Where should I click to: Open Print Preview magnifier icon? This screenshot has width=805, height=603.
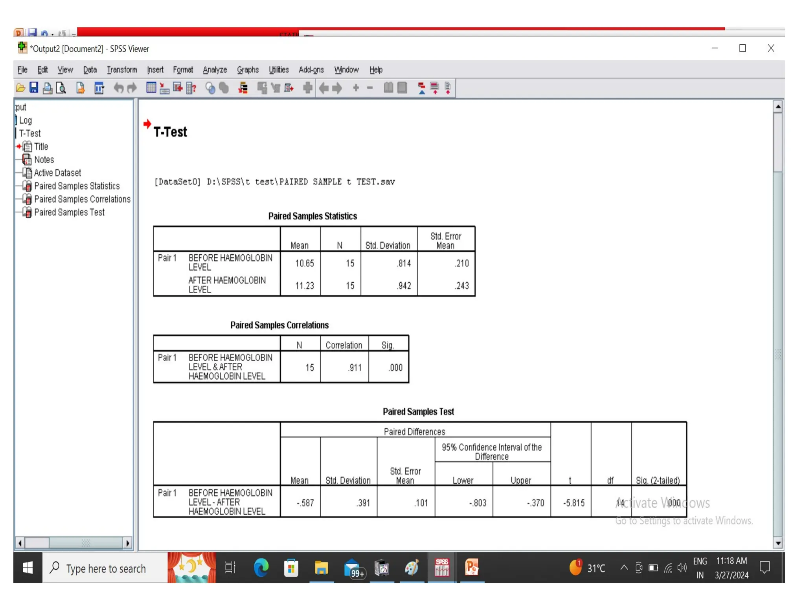[x=61, y=88]
